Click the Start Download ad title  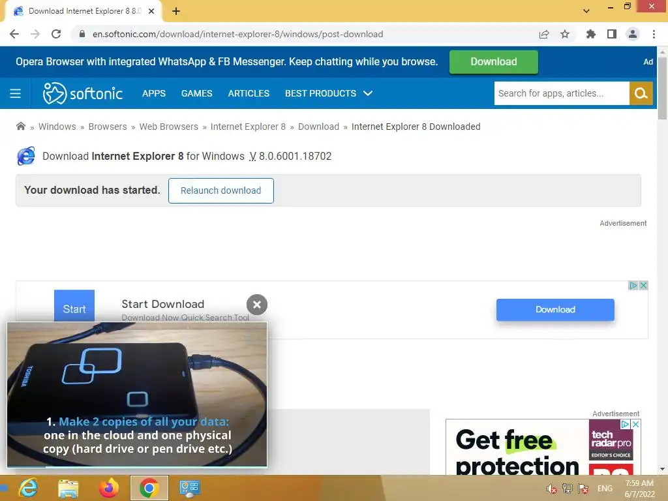point(162,304)
